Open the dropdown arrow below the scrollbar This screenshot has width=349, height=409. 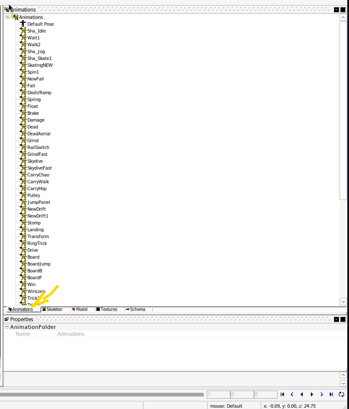click(343, 302)
